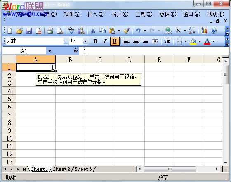Screen dimensions: 231x182
Task: Open the 格式(O) menu
Action: click(x=120, y=14)
